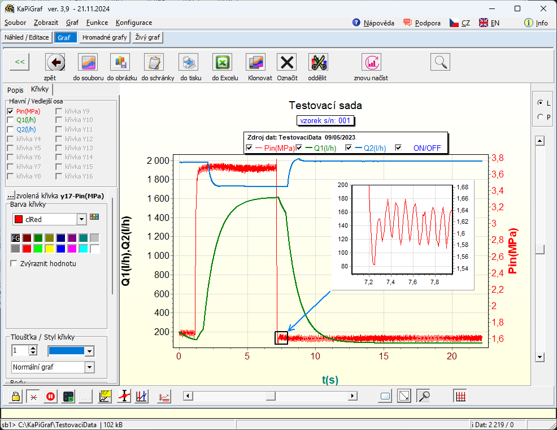Copy graph with 'do schránky' icon
The width and height of the screenshot is (557, 430).
point(153,62)
